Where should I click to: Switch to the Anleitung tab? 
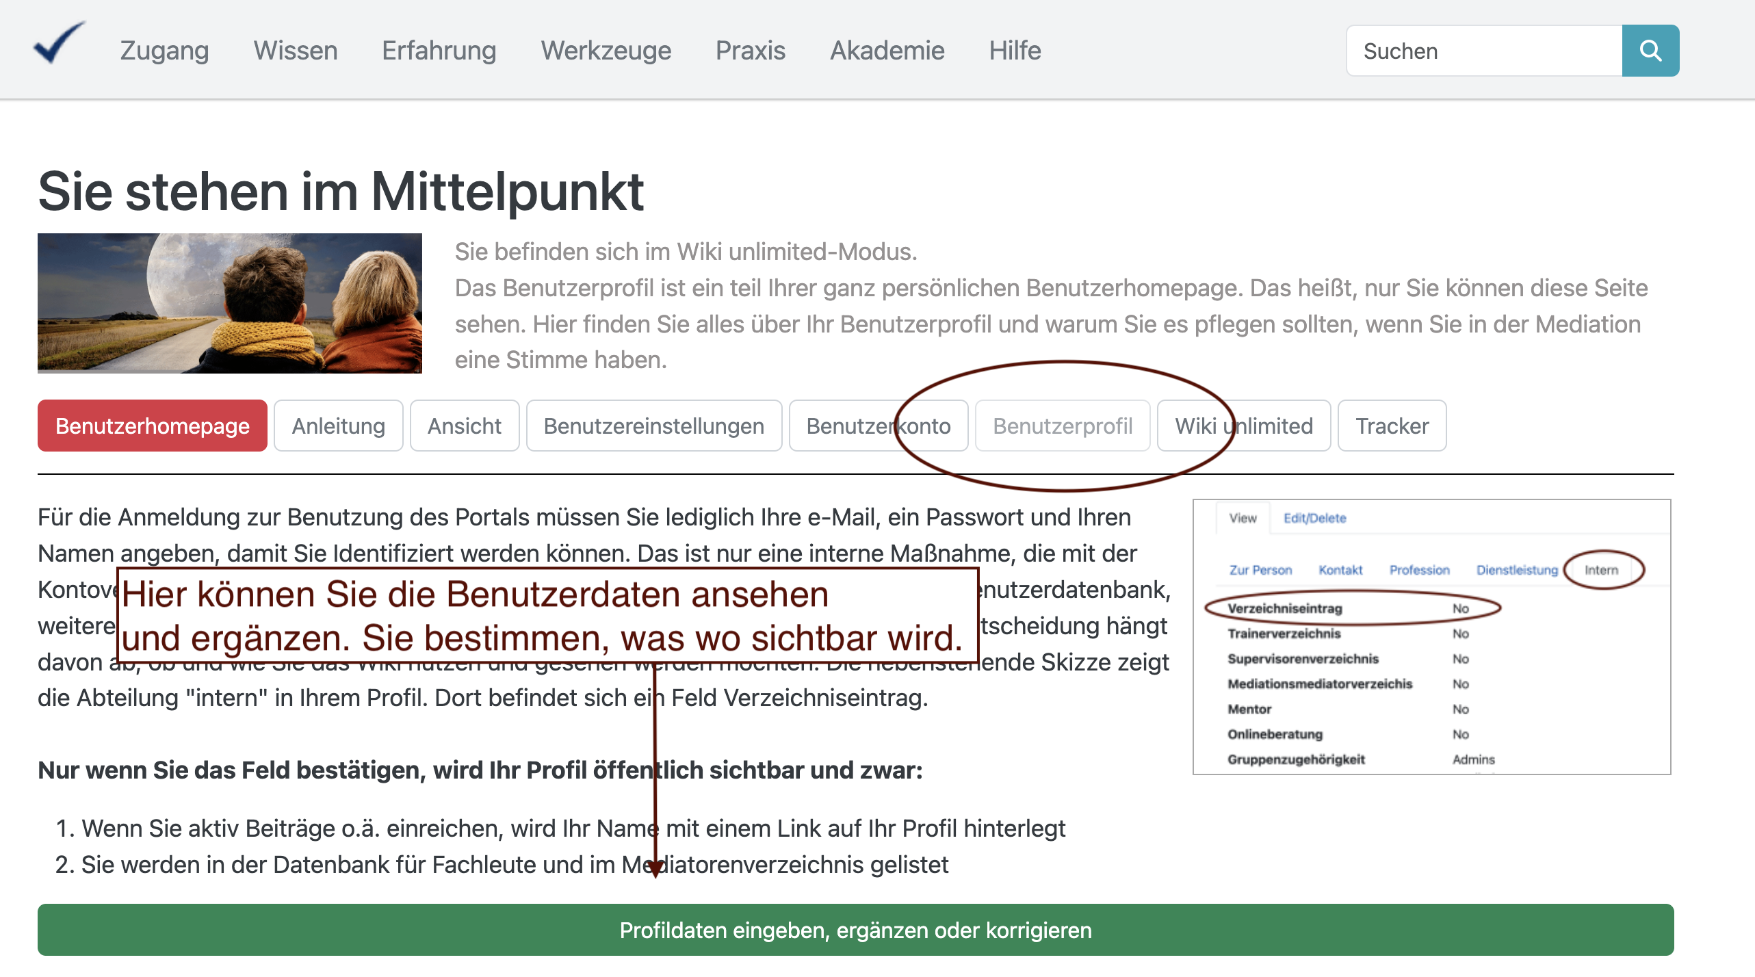pyautogui.click(x=338, y=426)
